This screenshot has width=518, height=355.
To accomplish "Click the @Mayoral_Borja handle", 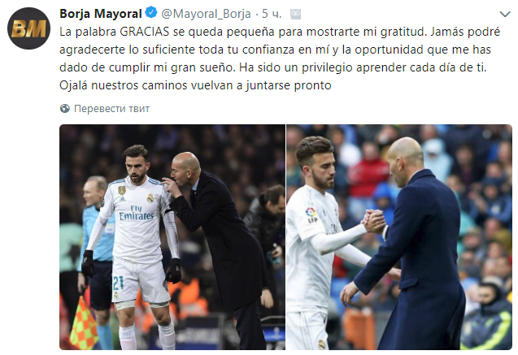I will tap(206, 14).
